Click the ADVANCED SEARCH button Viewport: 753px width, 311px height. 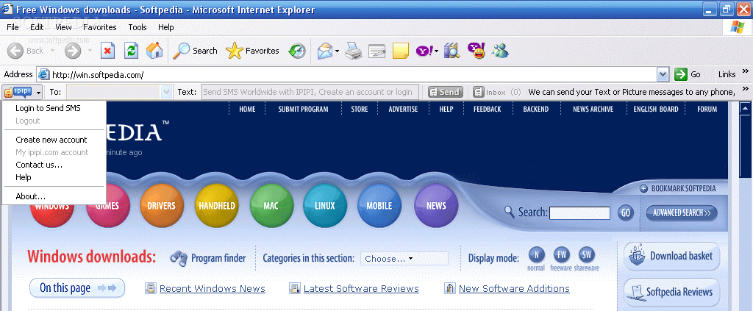tap(682, 212)
